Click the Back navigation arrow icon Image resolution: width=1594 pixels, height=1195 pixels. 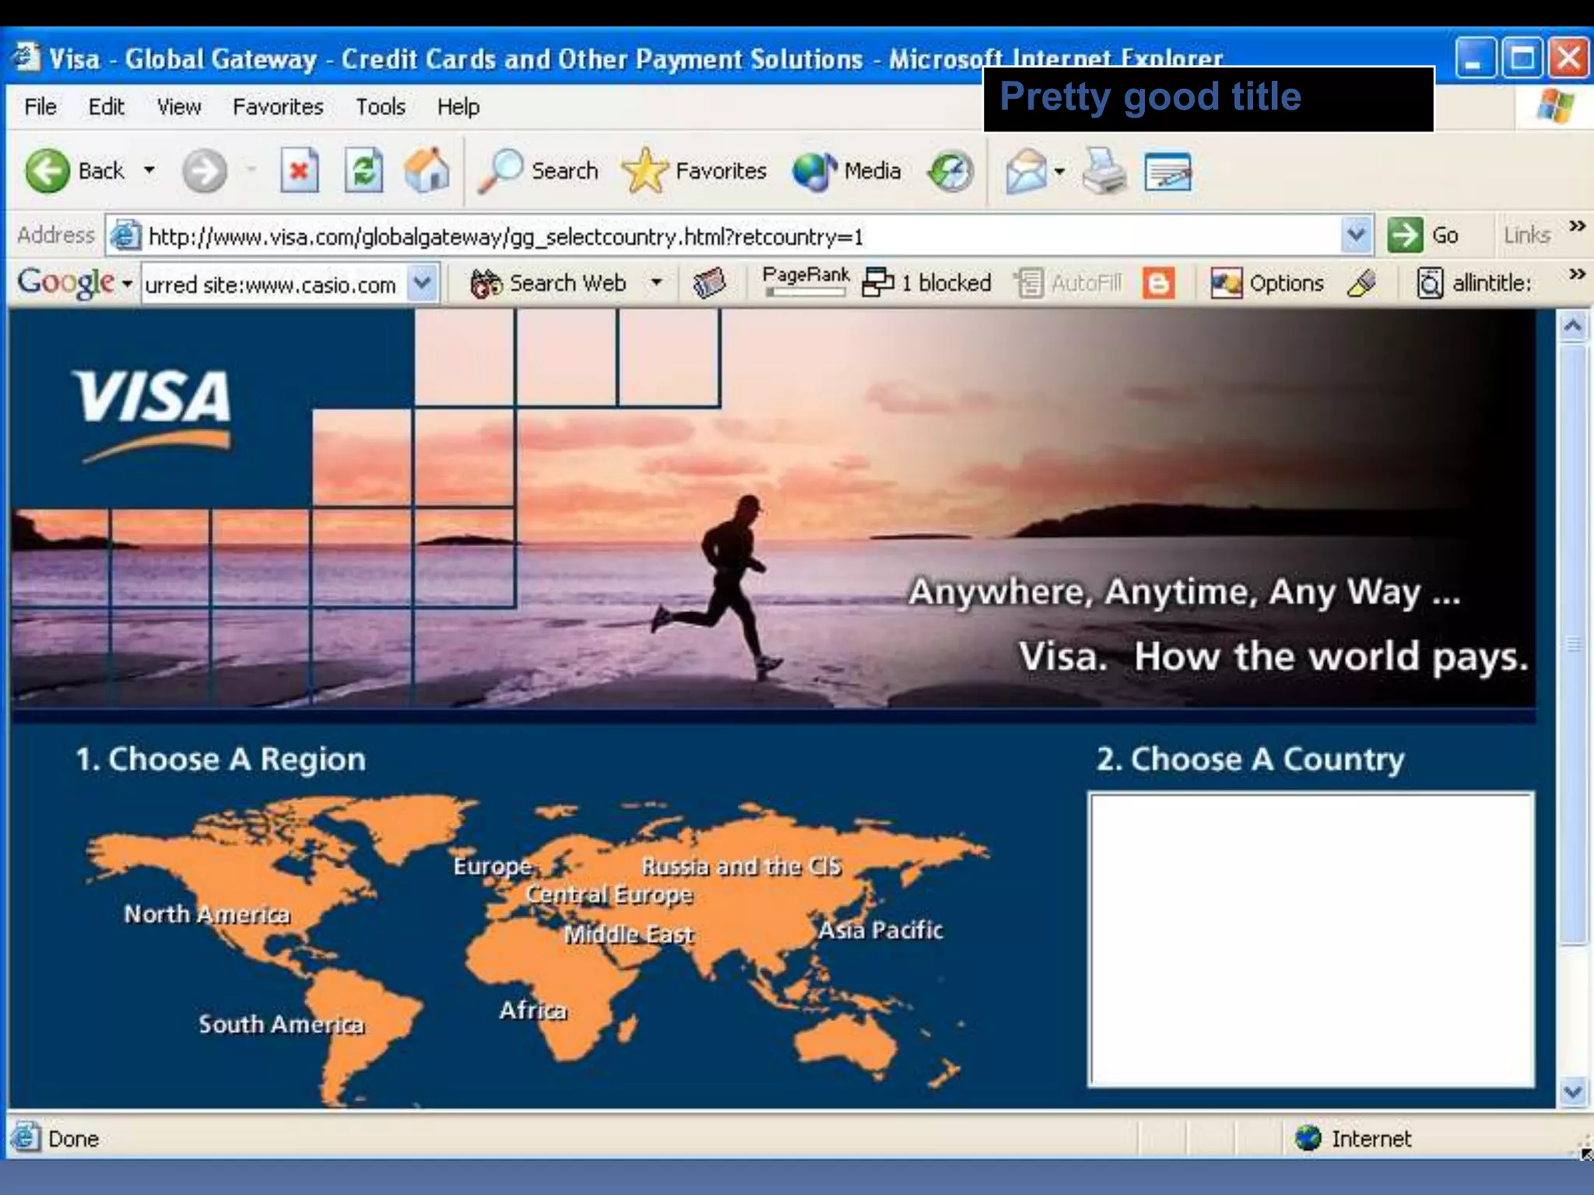(48, 170)
